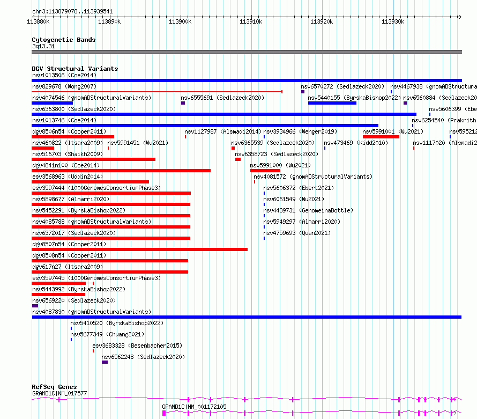
Task: Open nsv6560884 variant label
Action: pos(440,98)
